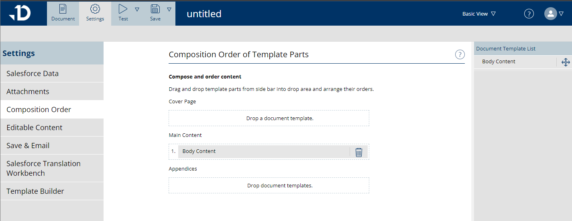Open help icon in top header
The height and width of the screenshot is (221, 572).
pos(529,14)
